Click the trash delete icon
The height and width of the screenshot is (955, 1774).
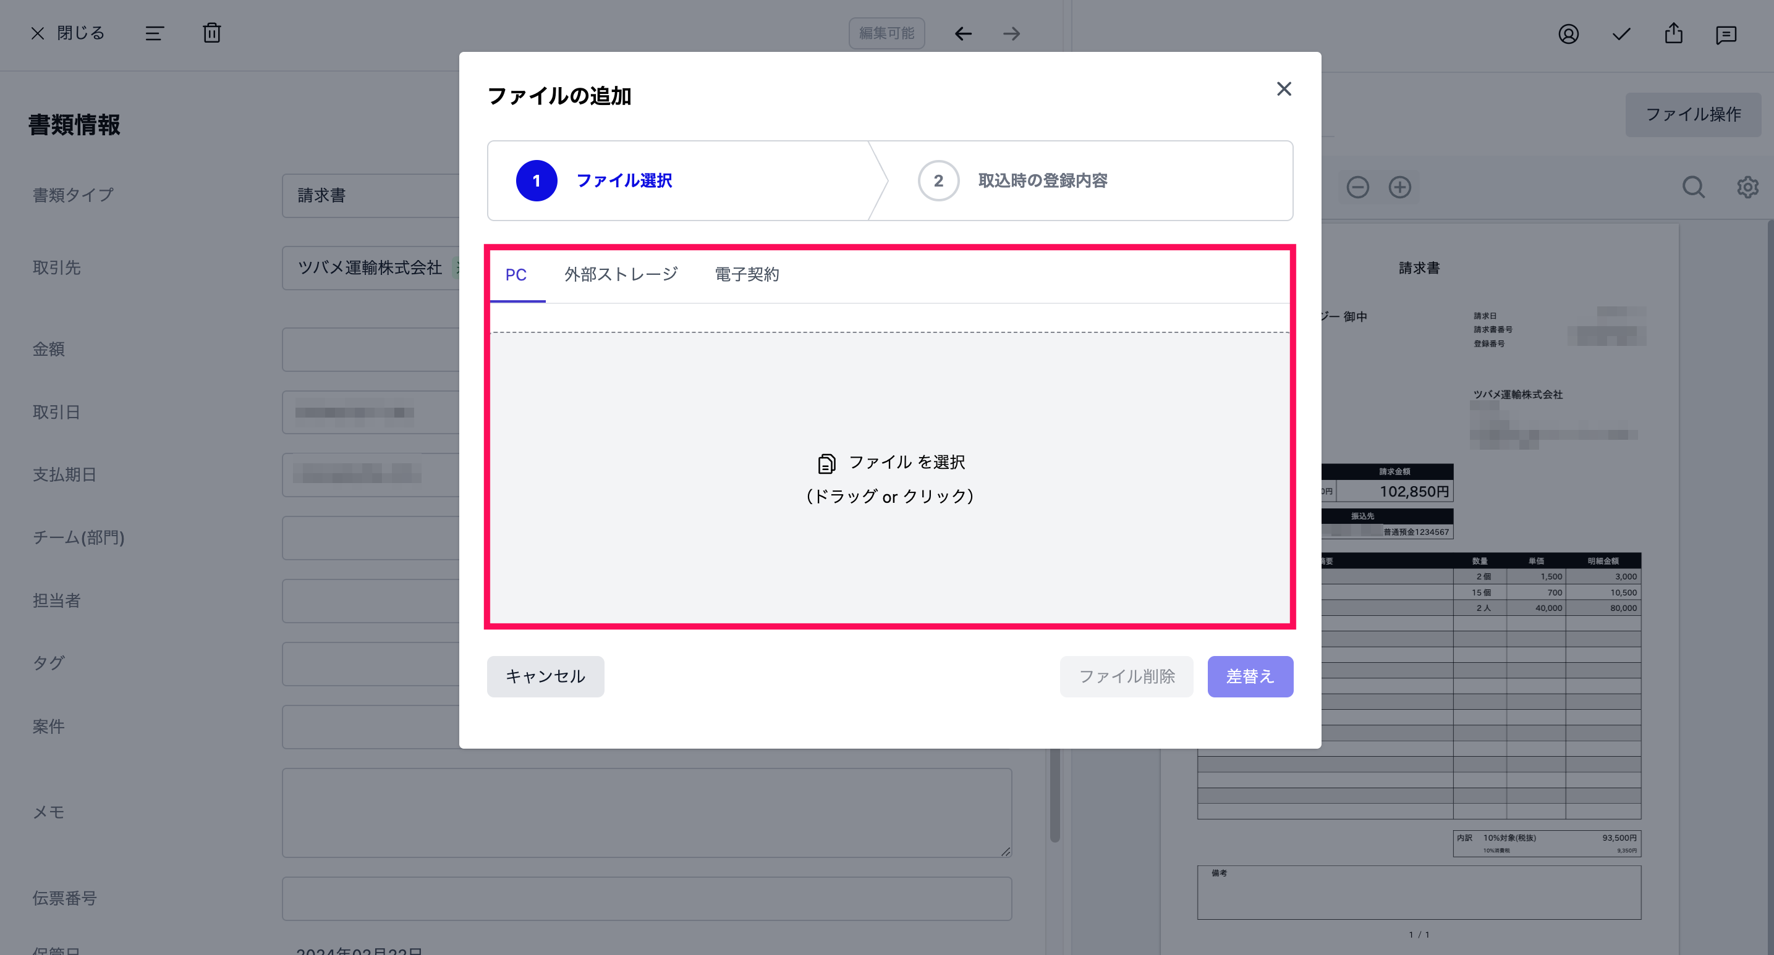pos(211,32)
